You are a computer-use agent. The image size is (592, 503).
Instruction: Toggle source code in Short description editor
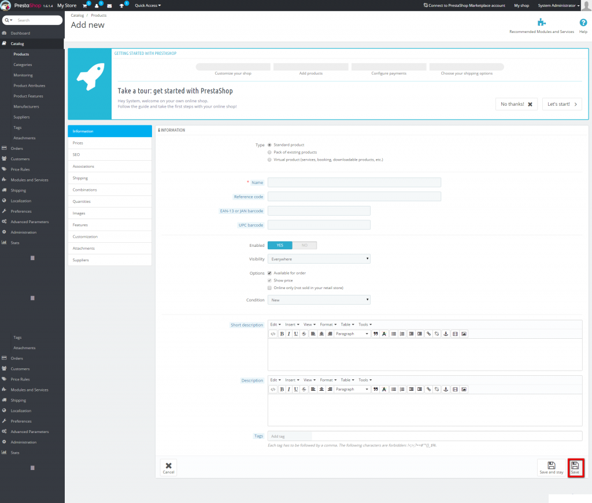coord(273,334)
